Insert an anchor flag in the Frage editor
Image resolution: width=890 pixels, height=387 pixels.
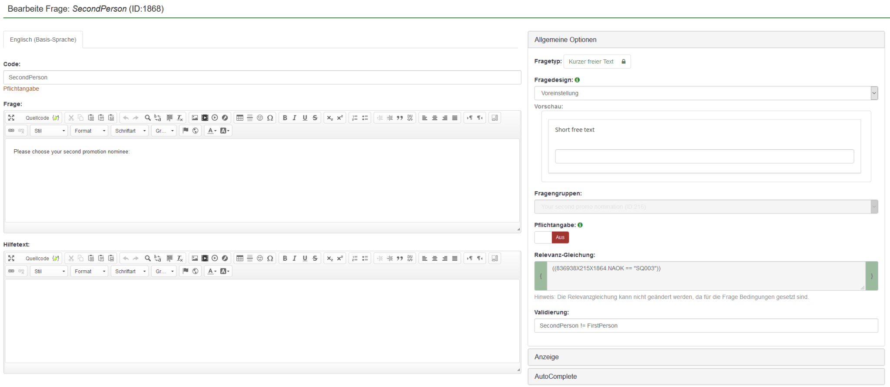[186, 131]
